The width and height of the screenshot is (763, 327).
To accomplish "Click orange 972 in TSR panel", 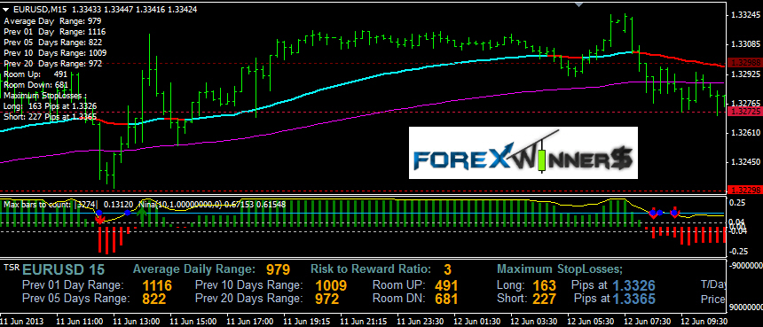I will coord(327,299).
